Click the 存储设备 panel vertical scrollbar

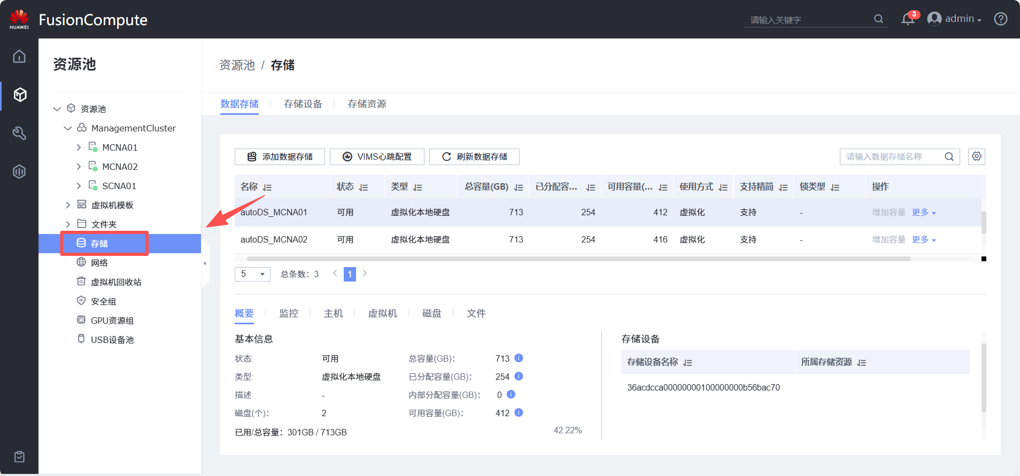(984, 378)
